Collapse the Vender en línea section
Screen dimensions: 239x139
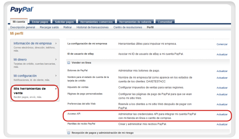click(69, 63)
